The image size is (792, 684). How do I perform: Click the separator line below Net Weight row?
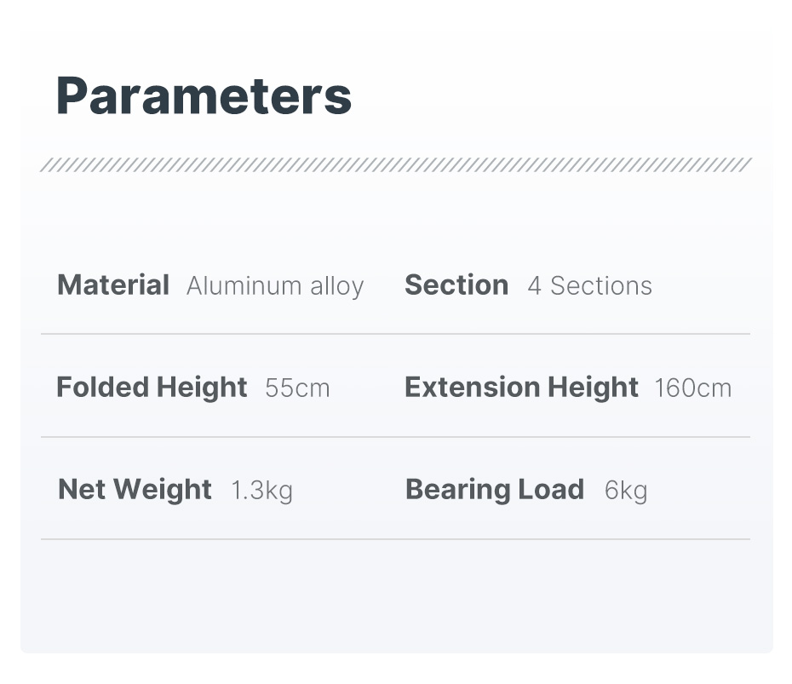click(x=396, y=539)
